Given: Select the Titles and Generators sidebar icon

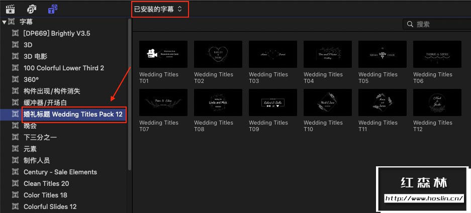Looking at the screenshot, I should tap(53, 9).
